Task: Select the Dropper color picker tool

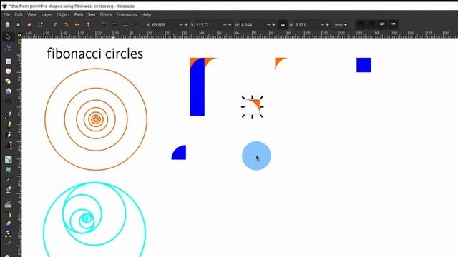Action: point(8,179)
